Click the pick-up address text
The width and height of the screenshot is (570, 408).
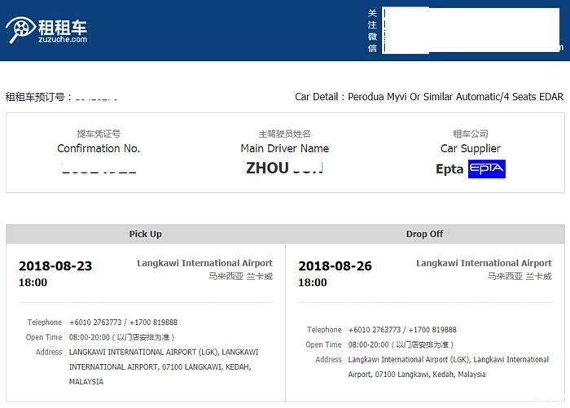[x=163, y=366]
